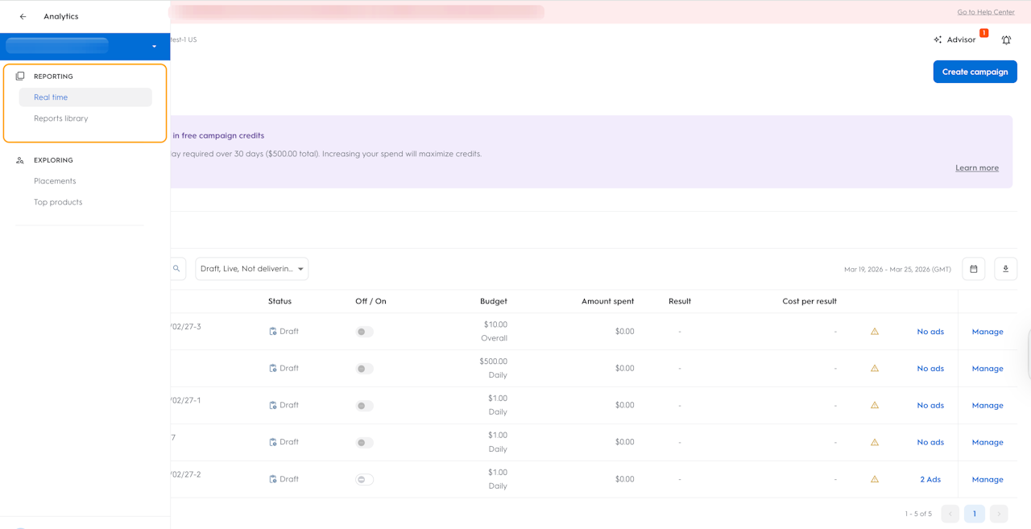Image resolution: width=1031 pixels, height=529 pixels.
Task: Toggle on the $10.00 Overall budget campaign
Action: pyautogui.click(x=364, y=332)
